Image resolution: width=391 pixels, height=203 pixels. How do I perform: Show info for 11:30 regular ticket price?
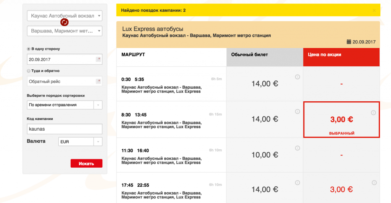(297, 148)
